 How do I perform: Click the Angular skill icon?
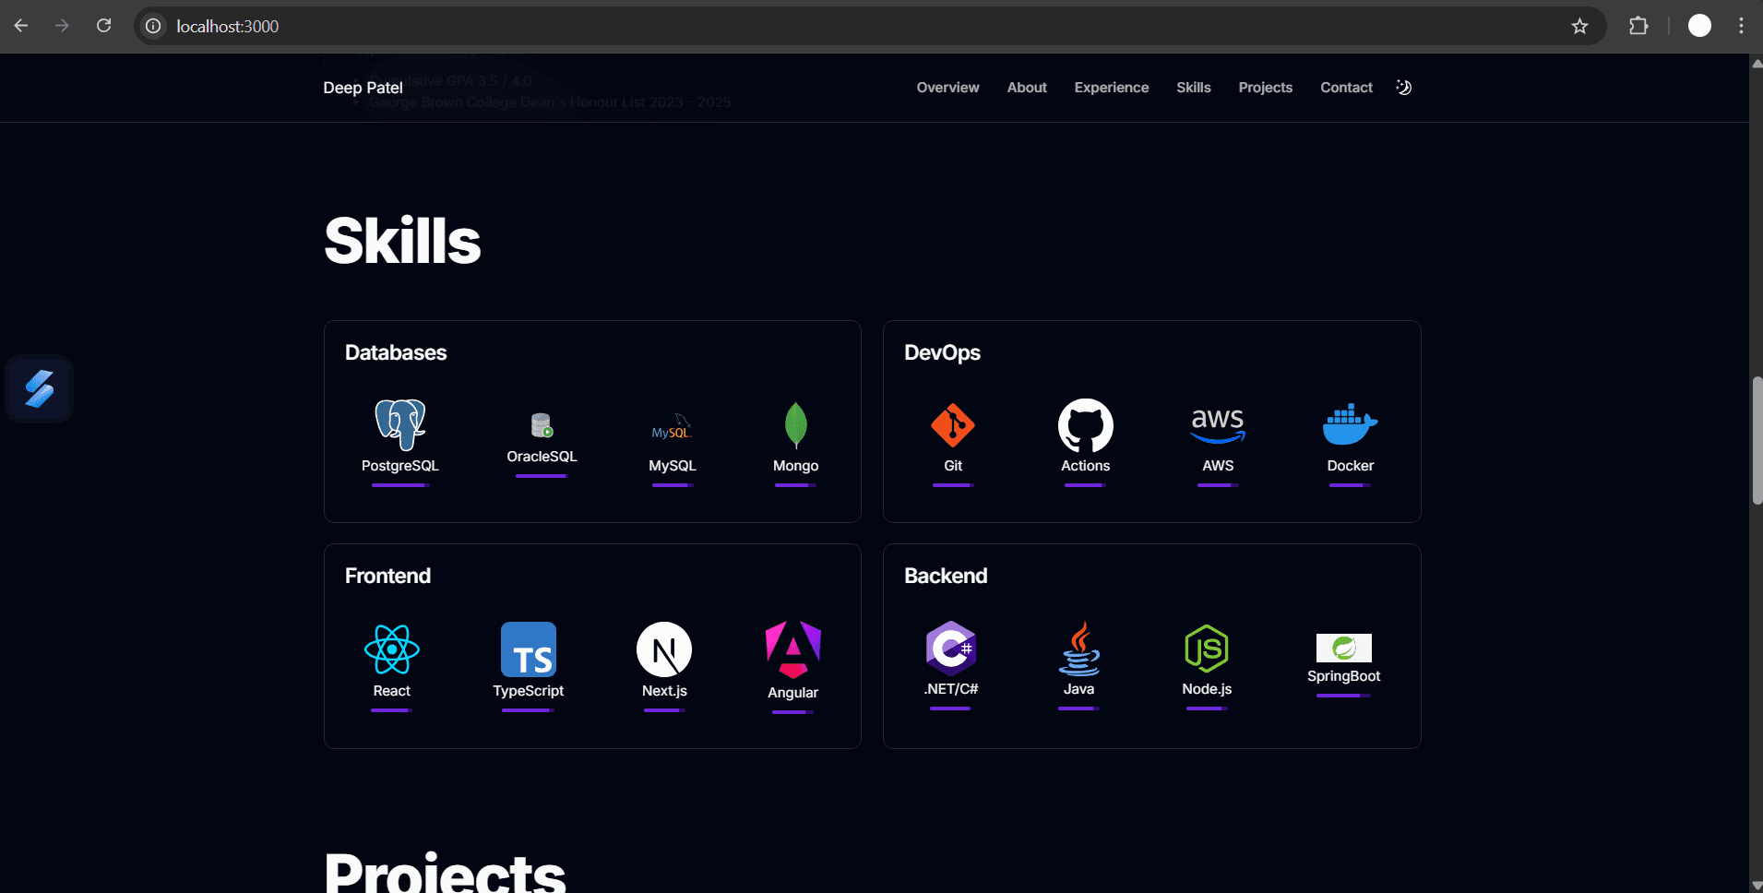pos(792,649)
